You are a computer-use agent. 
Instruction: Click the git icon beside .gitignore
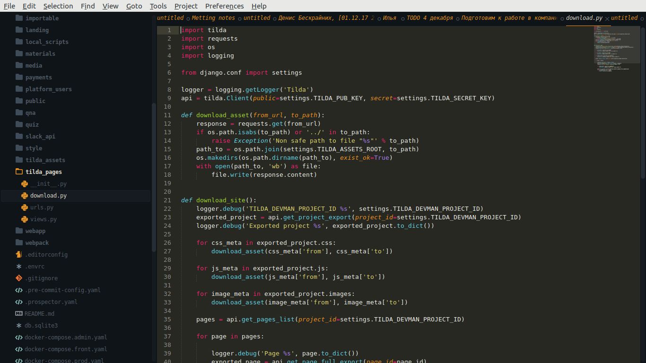tap(19, 278)
